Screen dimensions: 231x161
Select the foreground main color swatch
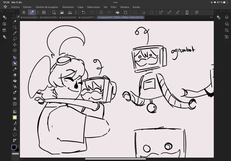coord(14,147)
